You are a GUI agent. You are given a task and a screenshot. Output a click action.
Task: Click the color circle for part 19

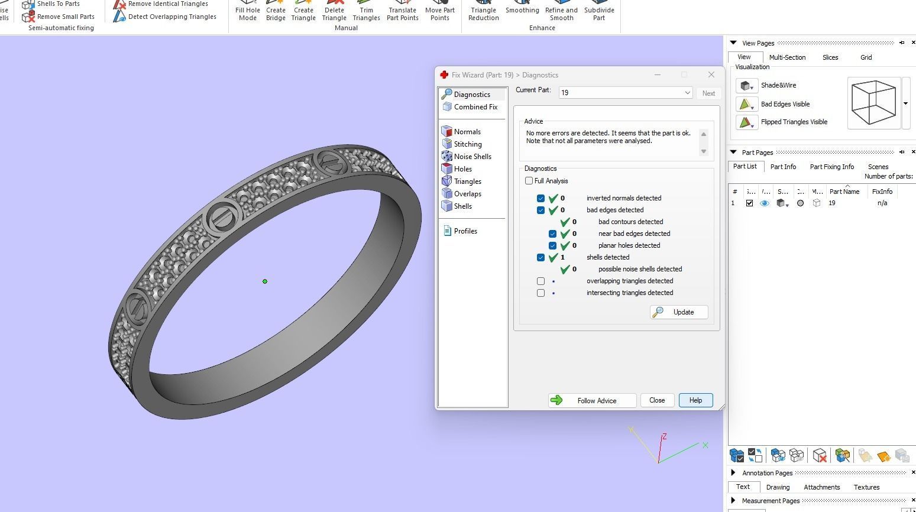pyautogui.click(x=800, y=203)
